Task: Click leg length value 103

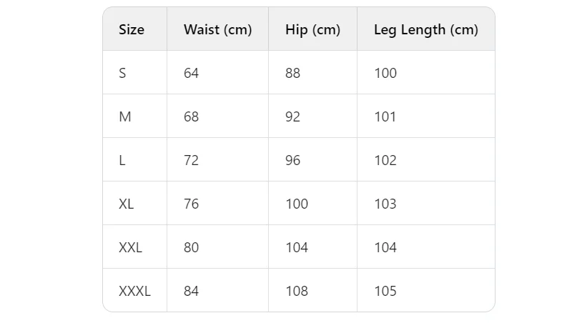Action: [x=385, y=204]
